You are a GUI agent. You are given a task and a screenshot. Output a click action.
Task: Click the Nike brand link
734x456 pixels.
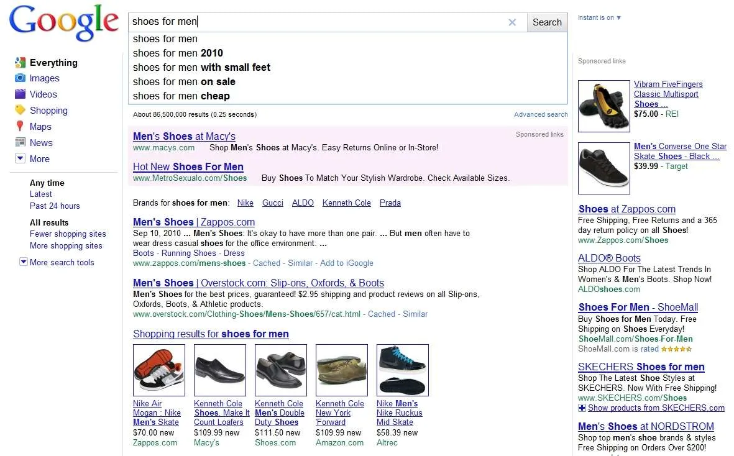click(x=245, y=203)
